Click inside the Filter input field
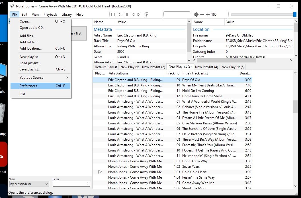The image size is (301, 198). (x=71, y=184)
